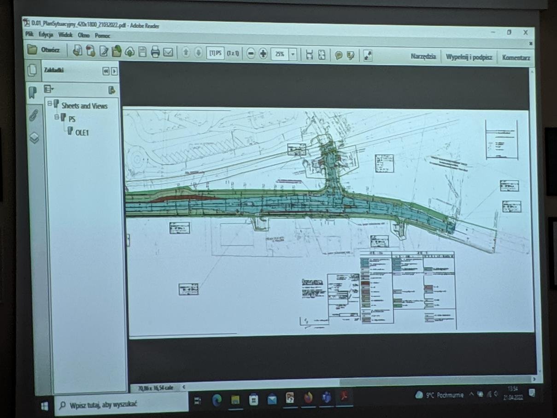Click Adobe Reader taskbar icon
This screenshot has width=557, height=418.
[x=345, y=396]
